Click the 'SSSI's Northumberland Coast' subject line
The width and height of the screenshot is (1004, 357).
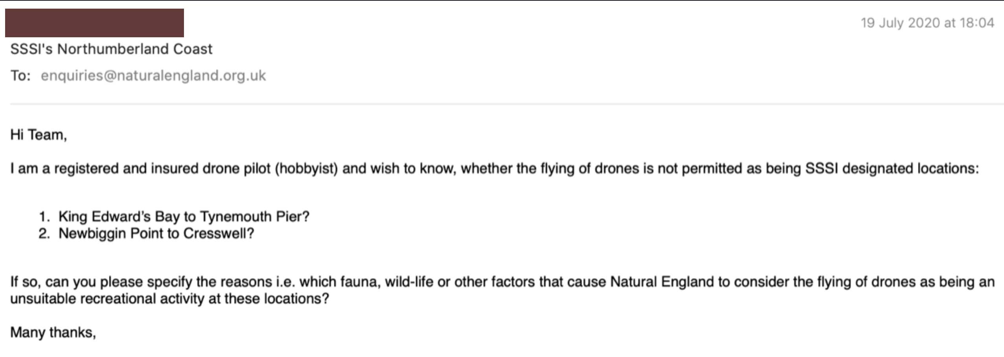(111, 49)
